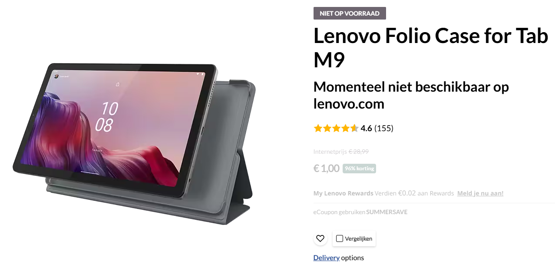Click the lock icon on tablet screen

click(x=117, y=84)
